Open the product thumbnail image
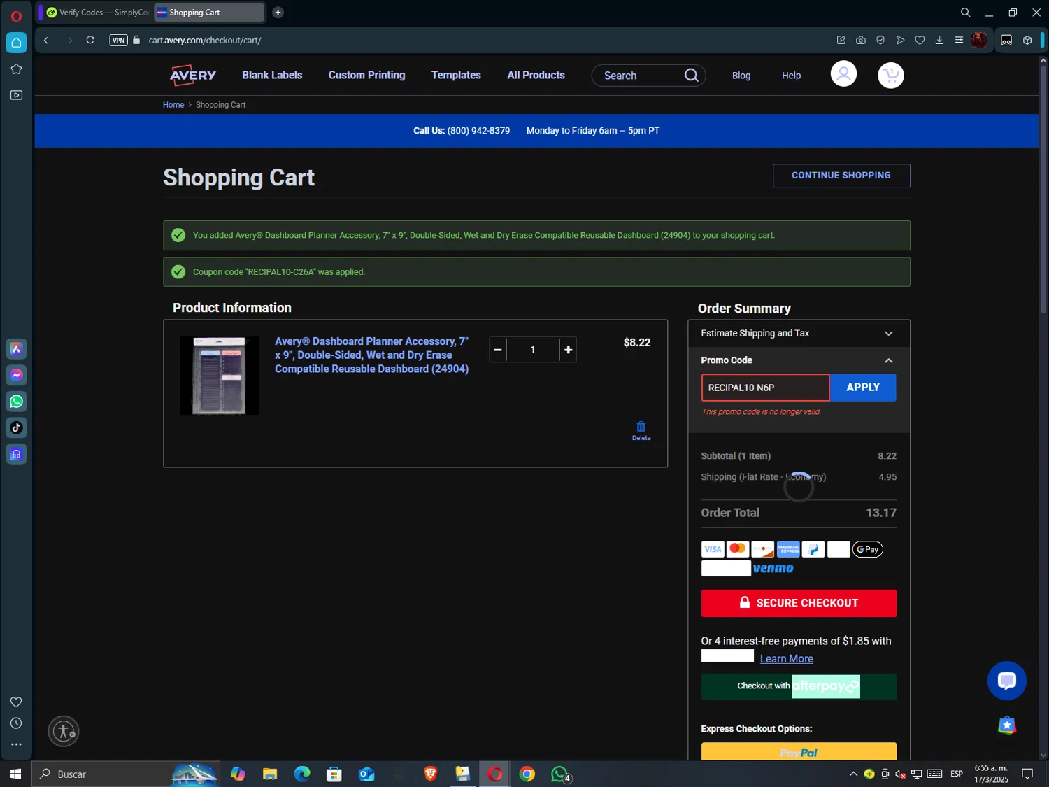1049x787 pixels. point(220,376)
